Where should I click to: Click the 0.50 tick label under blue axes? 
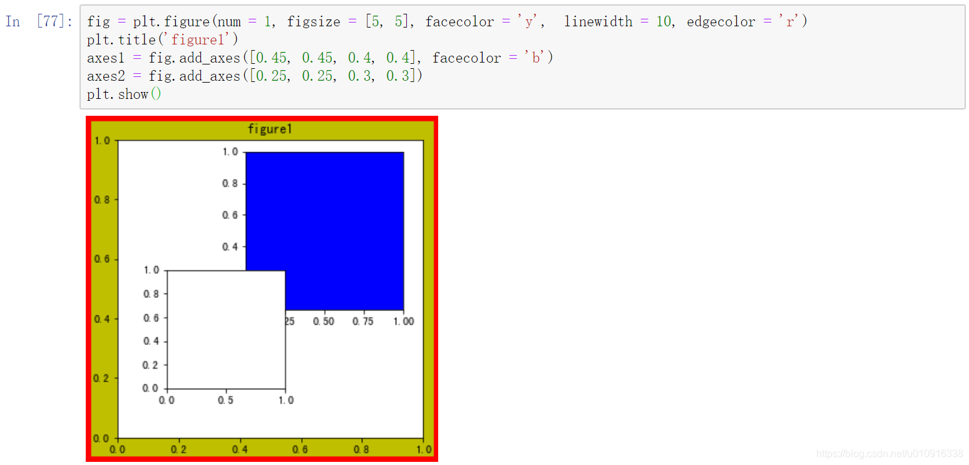(x=324, y=322)
